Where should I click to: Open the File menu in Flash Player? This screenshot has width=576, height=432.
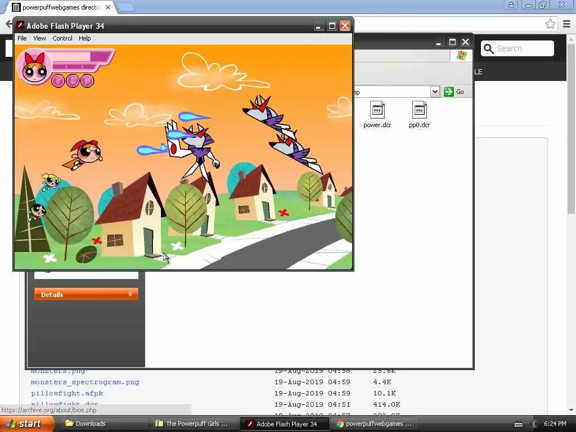coord(22,38)
